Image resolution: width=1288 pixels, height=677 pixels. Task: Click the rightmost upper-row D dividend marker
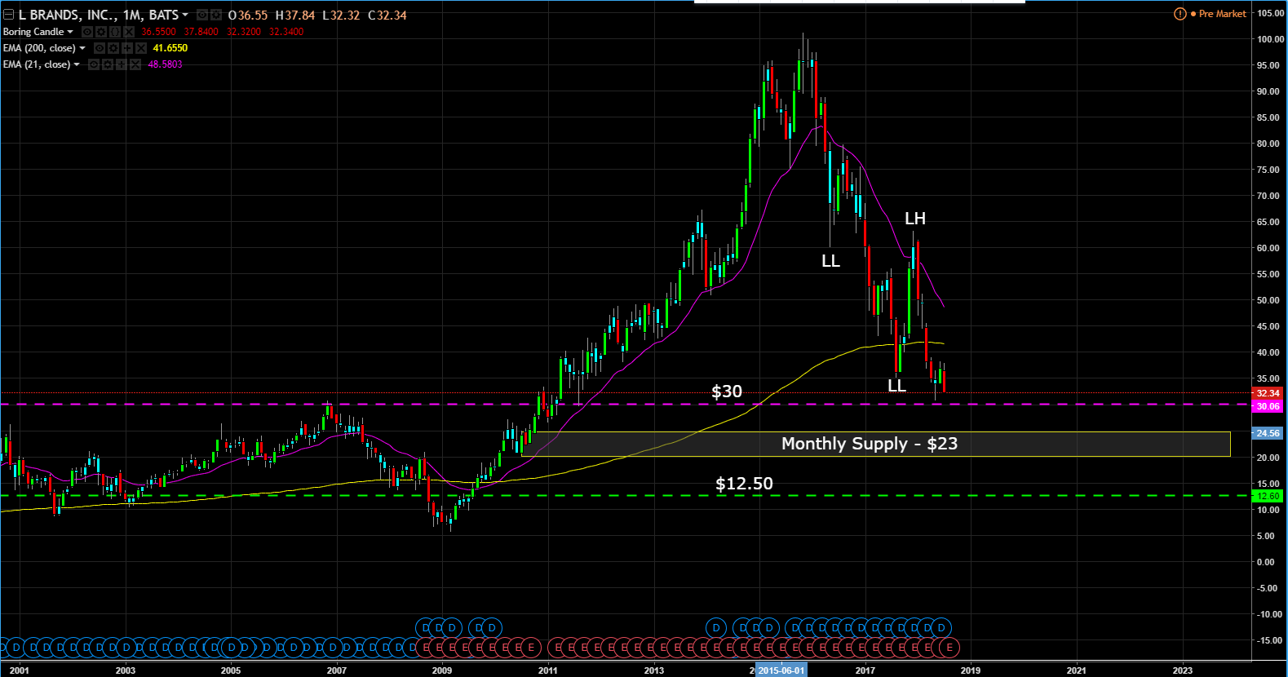click(941, 628)
